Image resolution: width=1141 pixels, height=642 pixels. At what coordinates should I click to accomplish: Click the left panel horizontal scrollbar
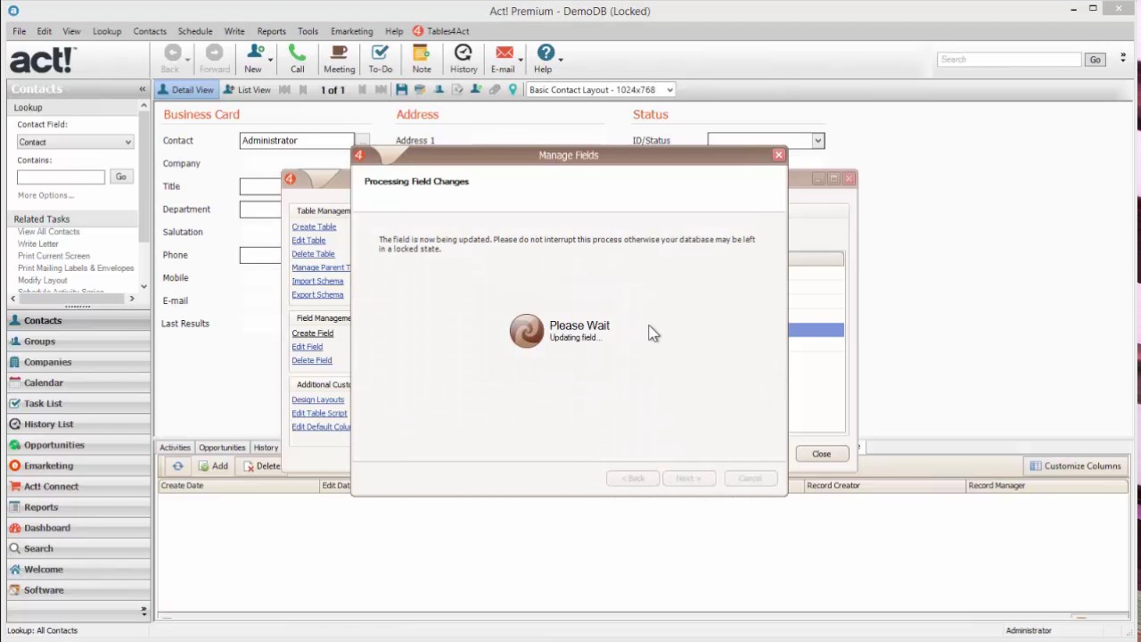click(72, 298)
